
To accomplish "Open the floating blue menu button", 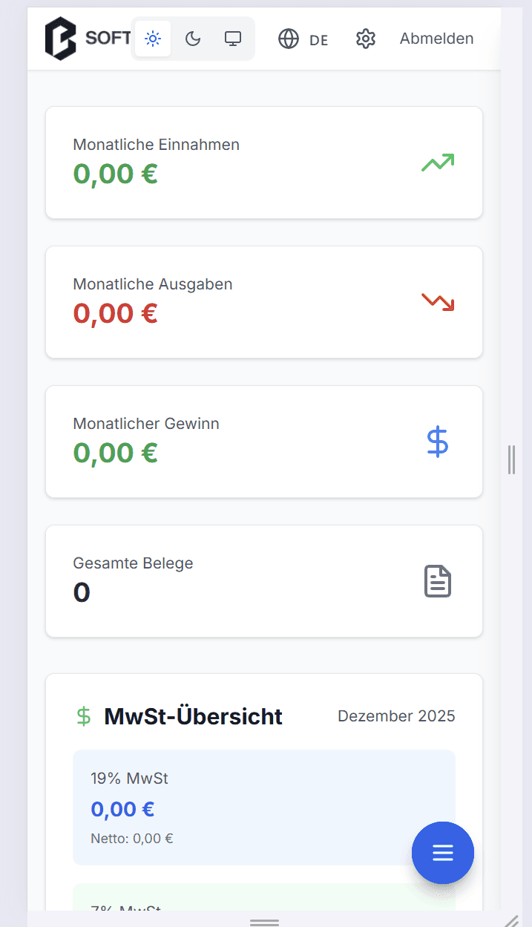I will coord(443,853).
